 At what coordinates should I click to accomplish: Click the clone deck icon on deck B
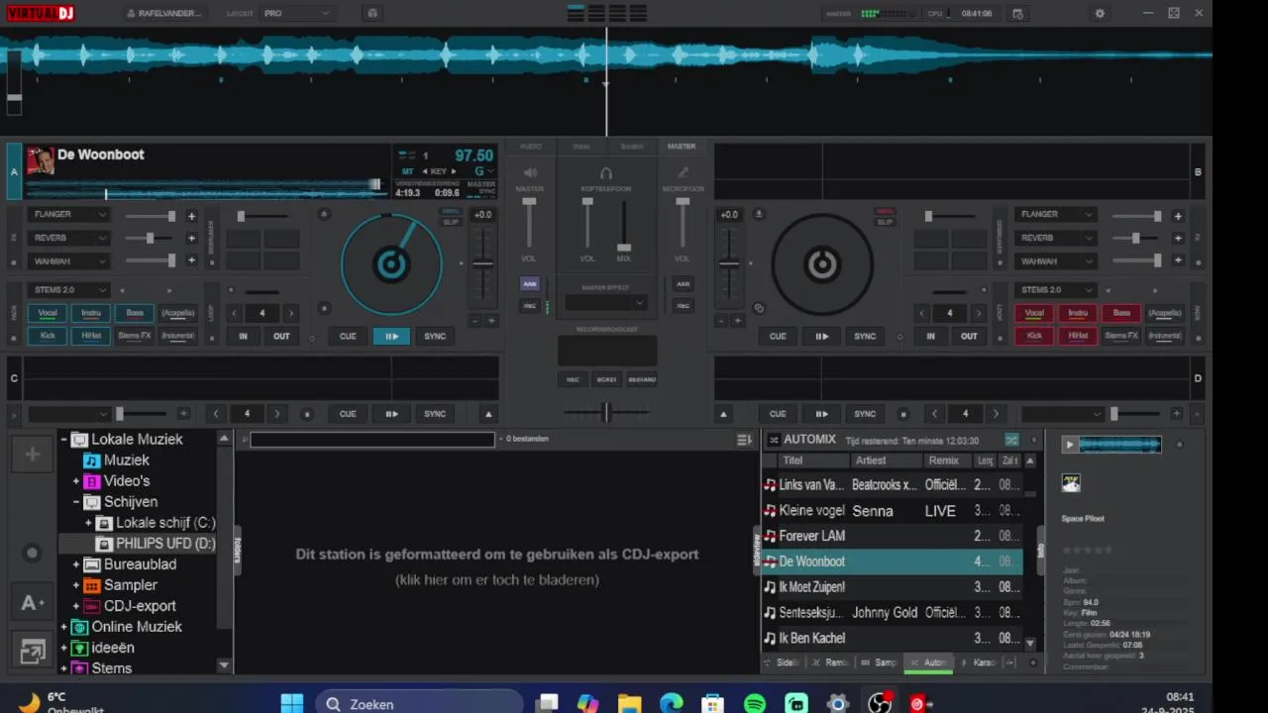coord(759,308)
